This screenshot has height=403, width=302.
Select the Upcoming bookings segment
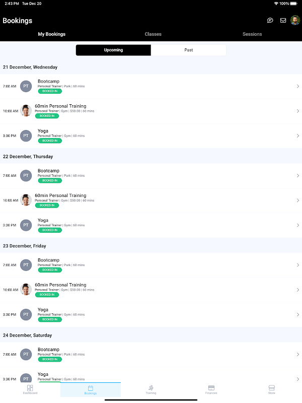coord(113,50)
